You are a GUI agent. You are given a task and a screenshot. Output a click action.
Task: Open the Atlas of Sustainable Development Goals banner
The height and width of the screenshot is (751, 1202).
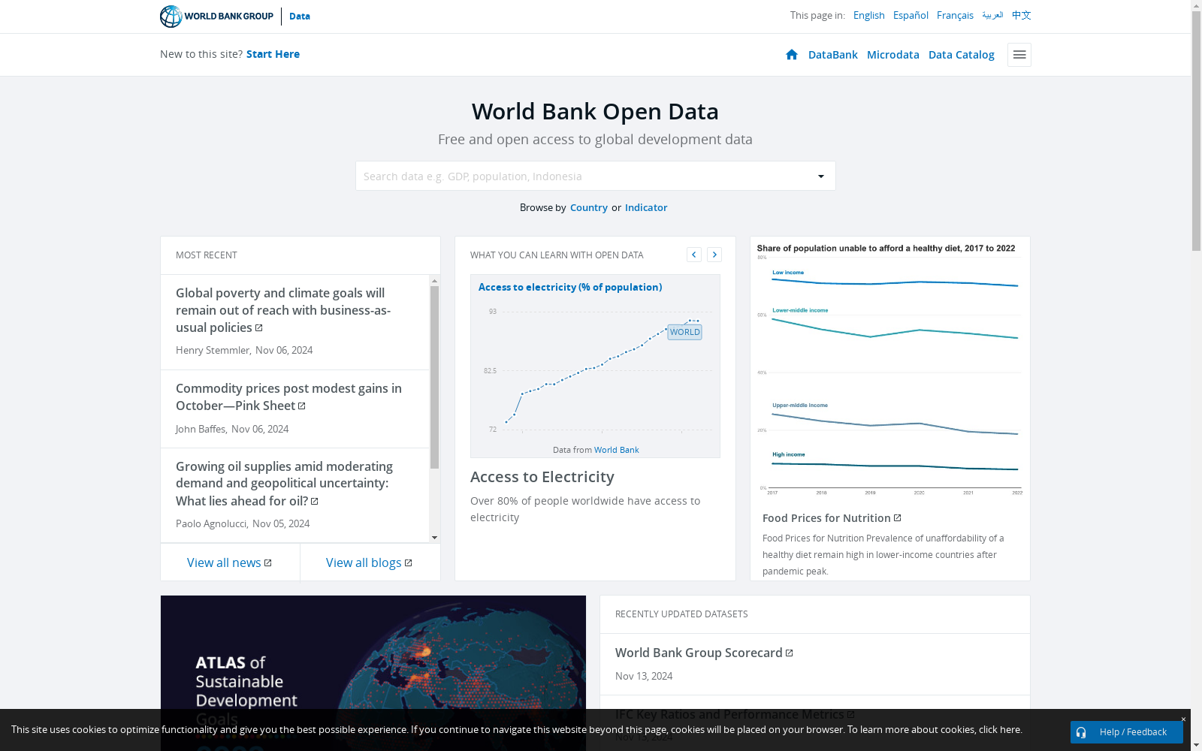coord(373,673)
